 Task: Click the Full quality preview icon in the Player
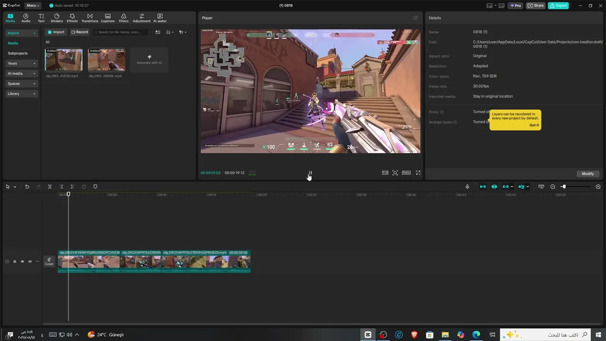(x=385, y=173)
